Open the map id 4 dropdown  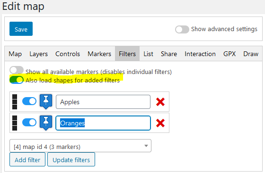click(x=80, y=146)
